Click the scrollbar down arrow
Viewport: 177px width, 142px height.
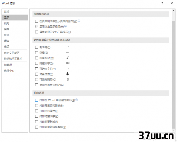pyautogui.click(x=173, y=130)
